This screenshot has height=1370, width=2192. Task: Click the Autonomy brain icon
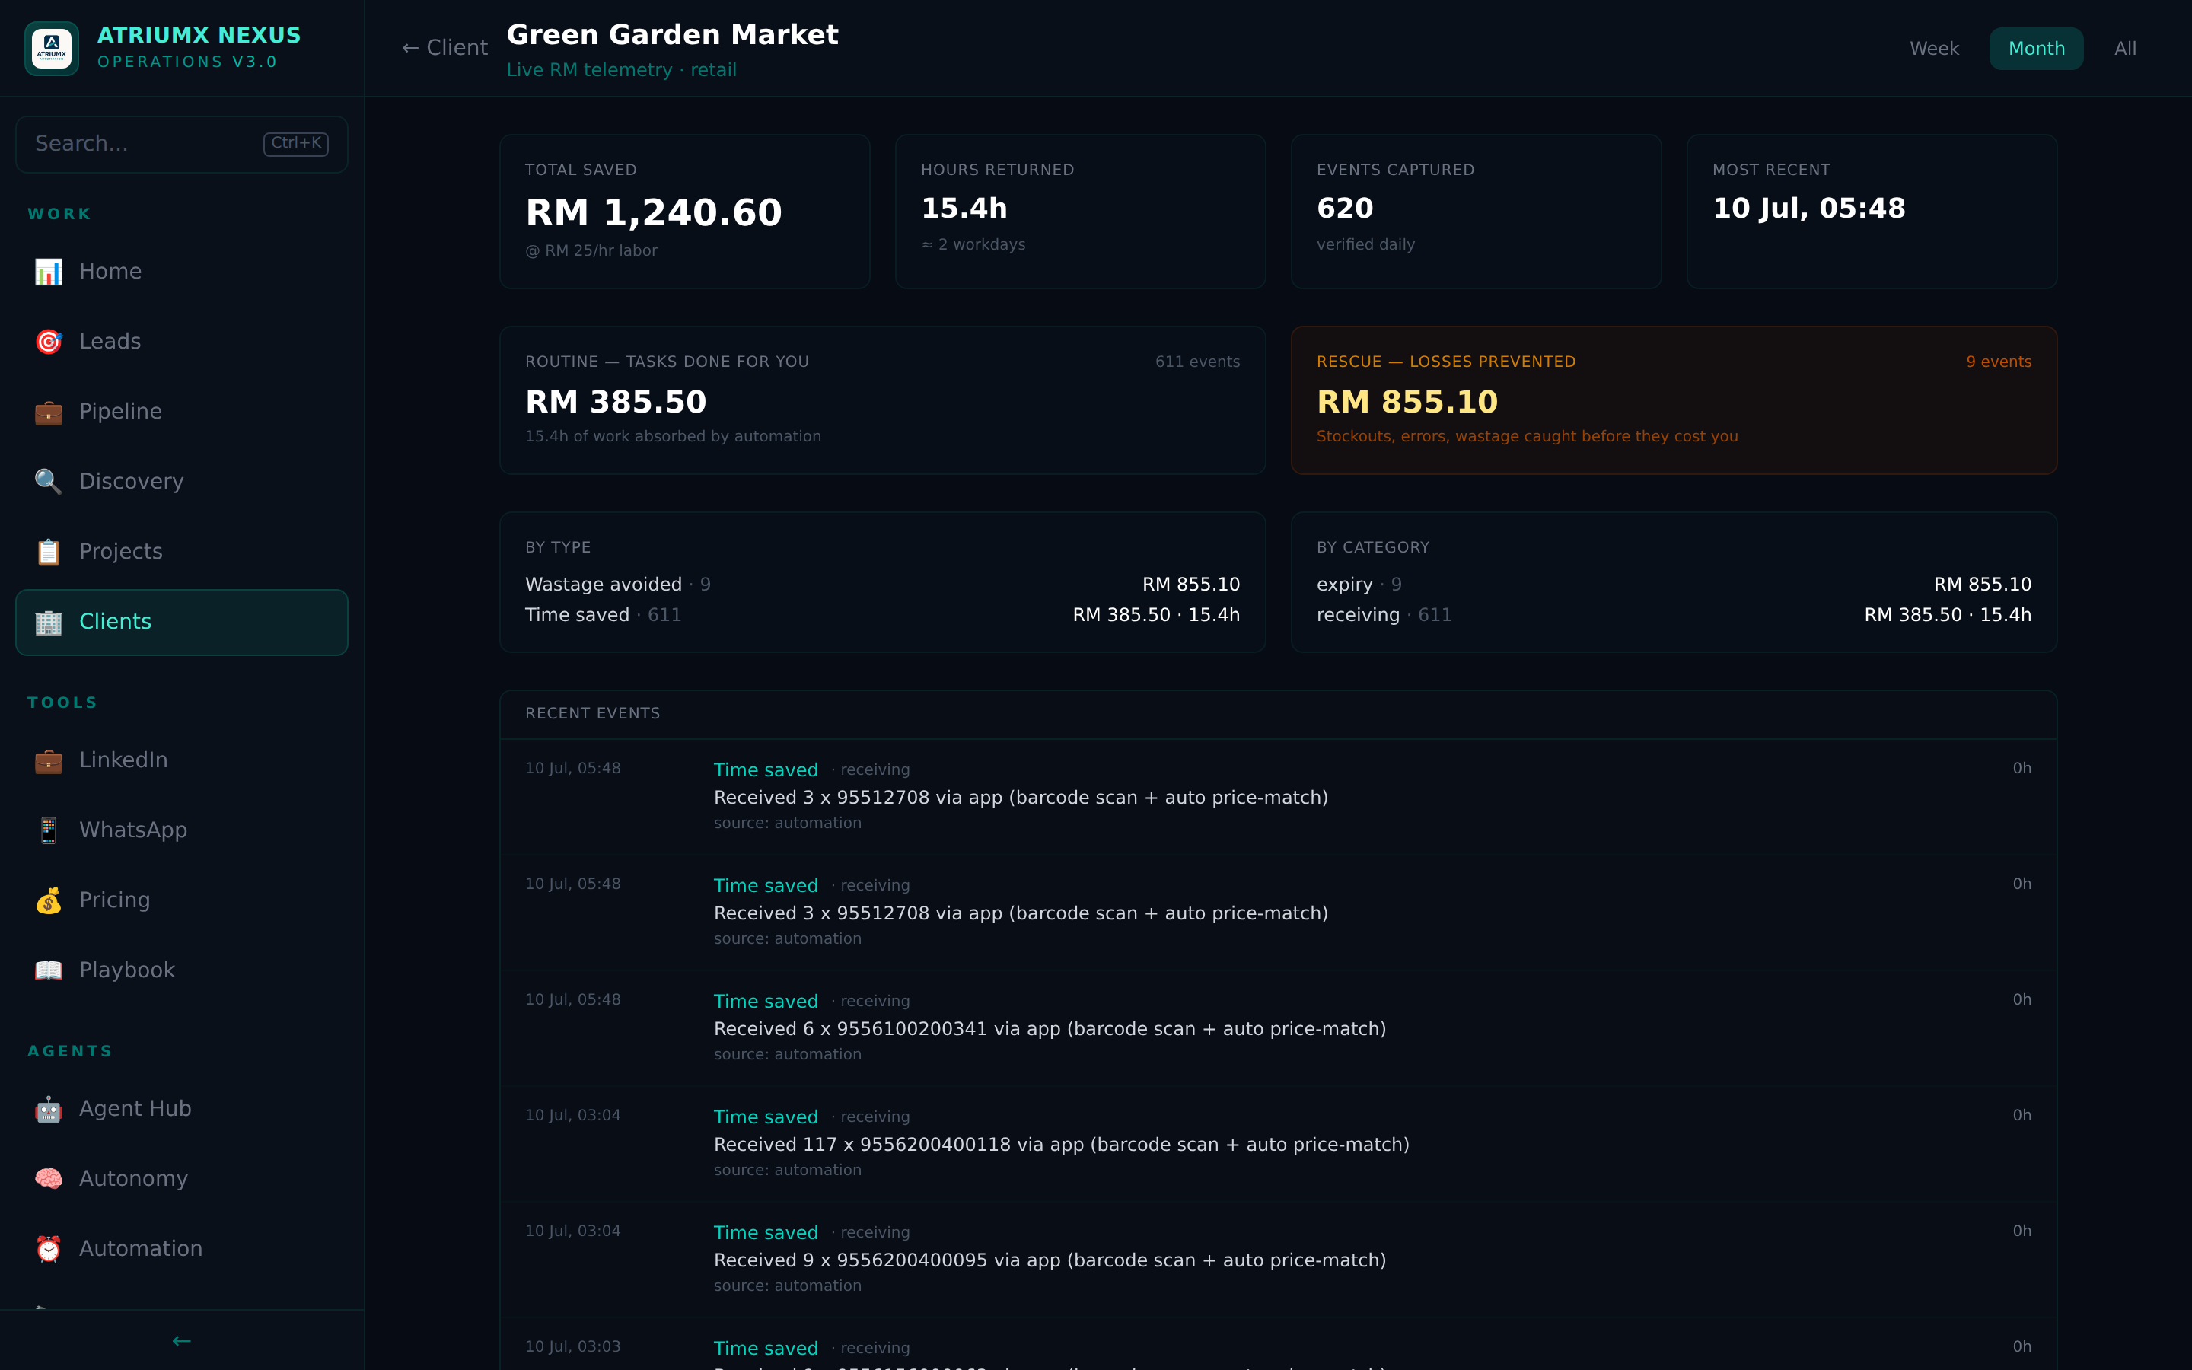tap(48, 1179)
